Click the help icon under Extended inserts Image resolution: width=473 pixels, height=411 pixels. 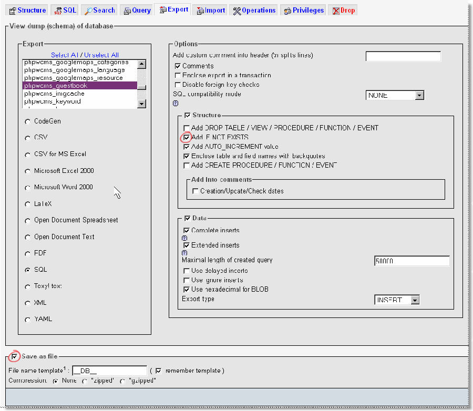(184, 254)
